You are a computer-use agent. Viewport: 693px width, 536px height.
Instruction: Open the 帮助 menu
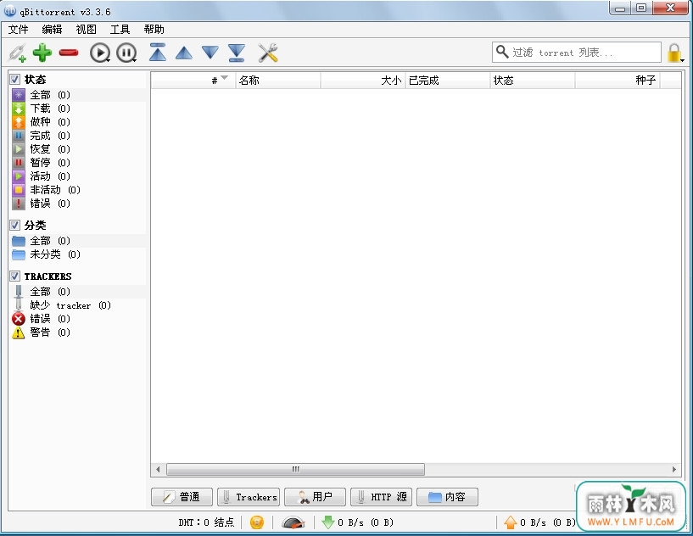[154, 30]
